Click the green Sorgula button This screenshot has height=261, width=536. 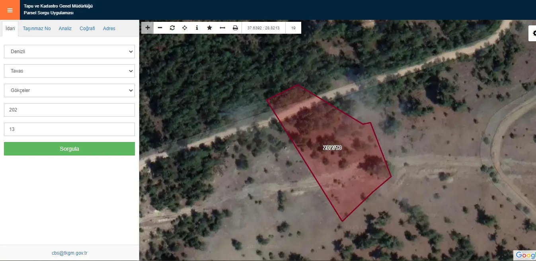(x=69, y=149)
